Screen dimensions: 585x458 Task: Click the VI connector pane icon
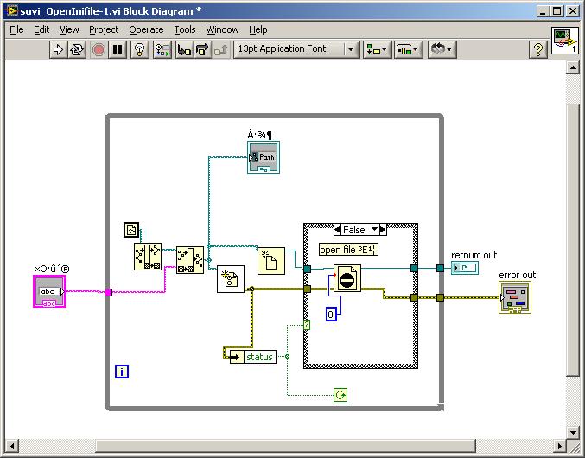pos(565,41)
